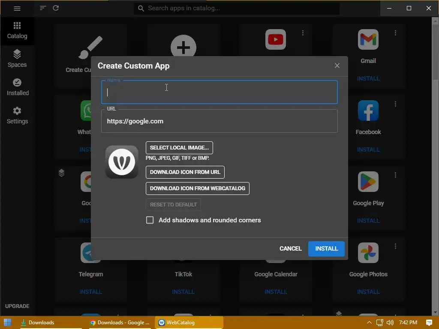
Task: Switch to Downloads - Google Chrome taskbar item
Action: [x=120, y=323]
